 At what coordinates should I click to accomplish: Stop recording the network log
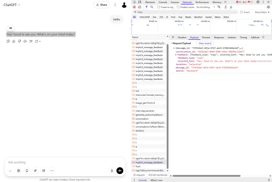[x=134, y=7]
